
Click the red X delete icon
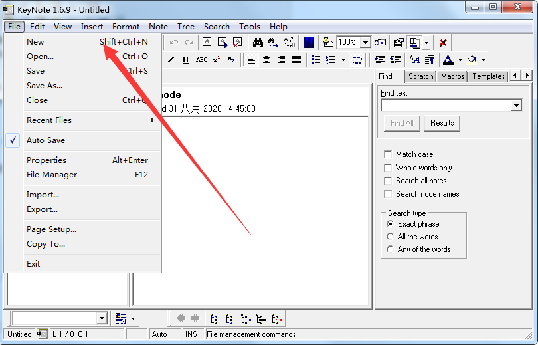click(443, 43)
